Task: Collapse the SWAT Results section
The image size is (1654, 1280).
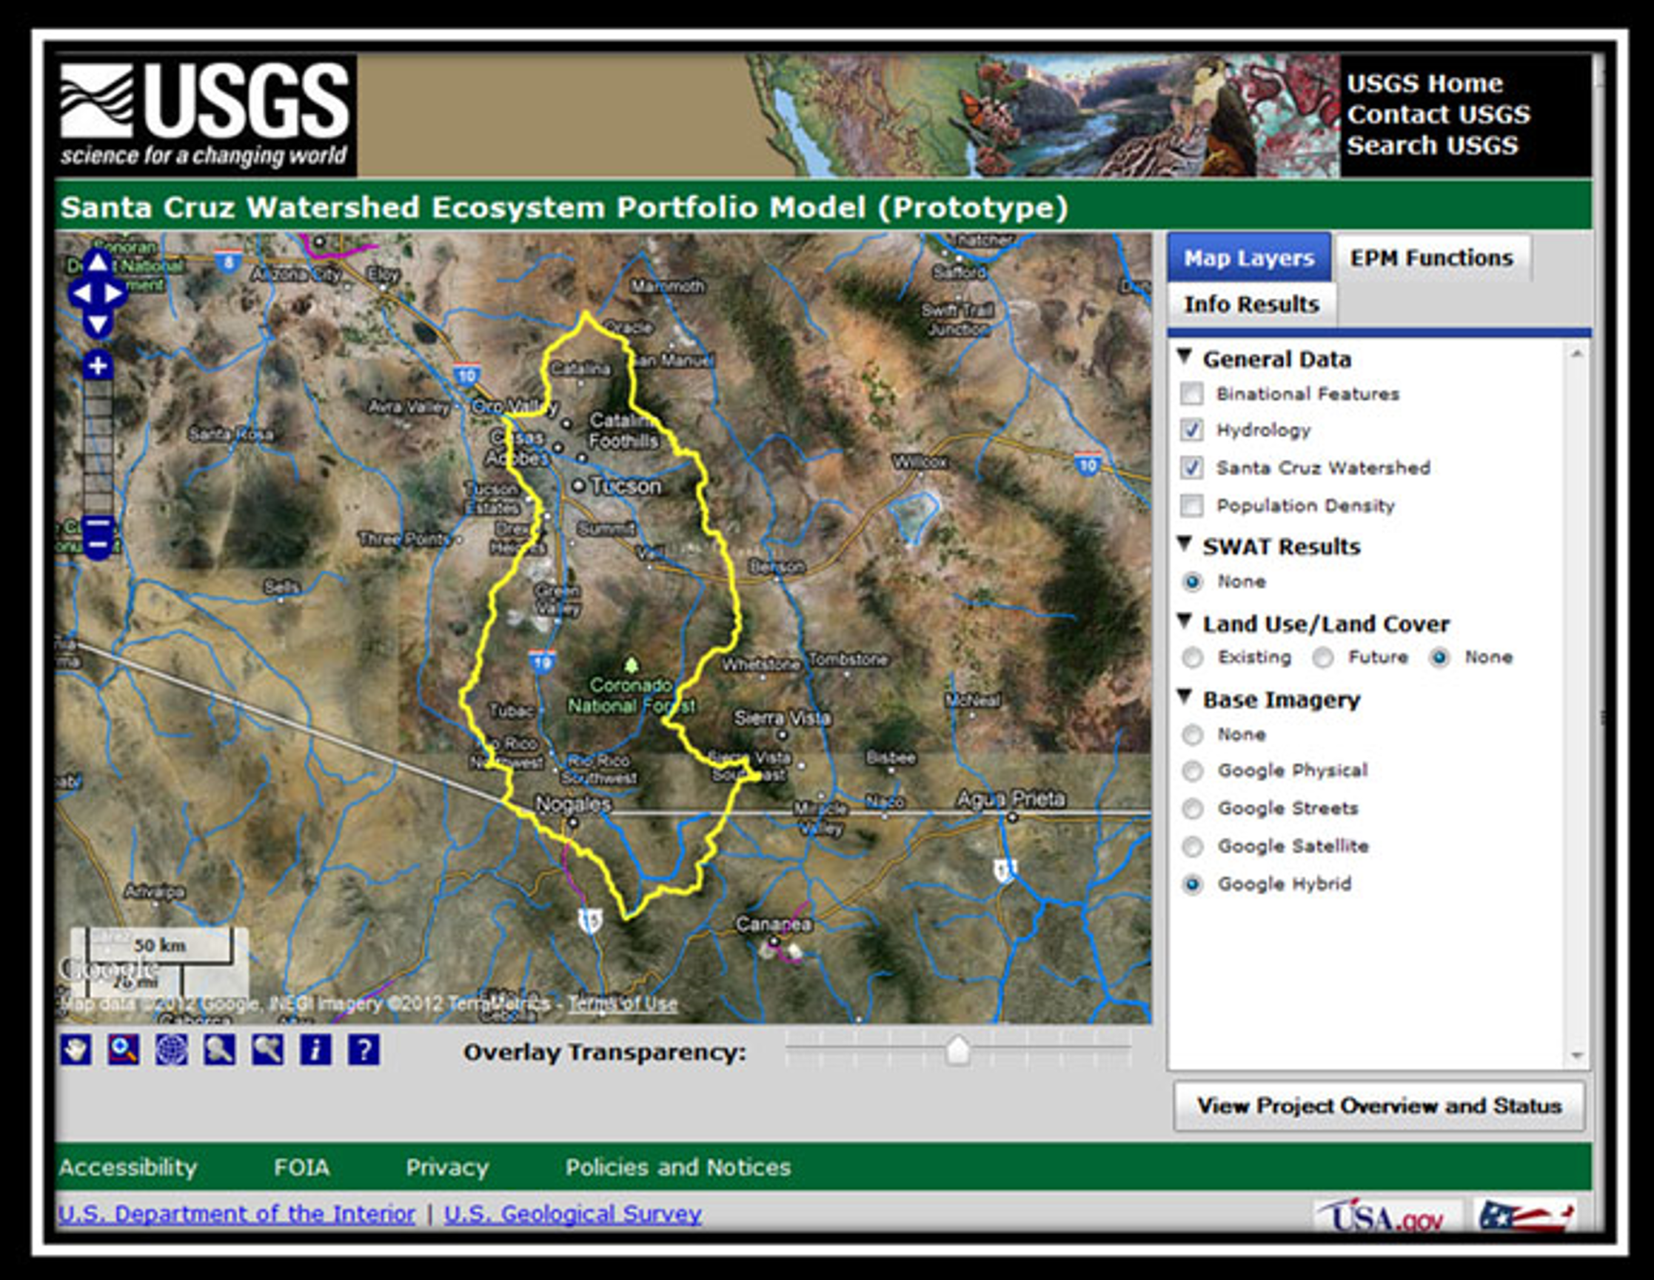Action: point(1185,544)
